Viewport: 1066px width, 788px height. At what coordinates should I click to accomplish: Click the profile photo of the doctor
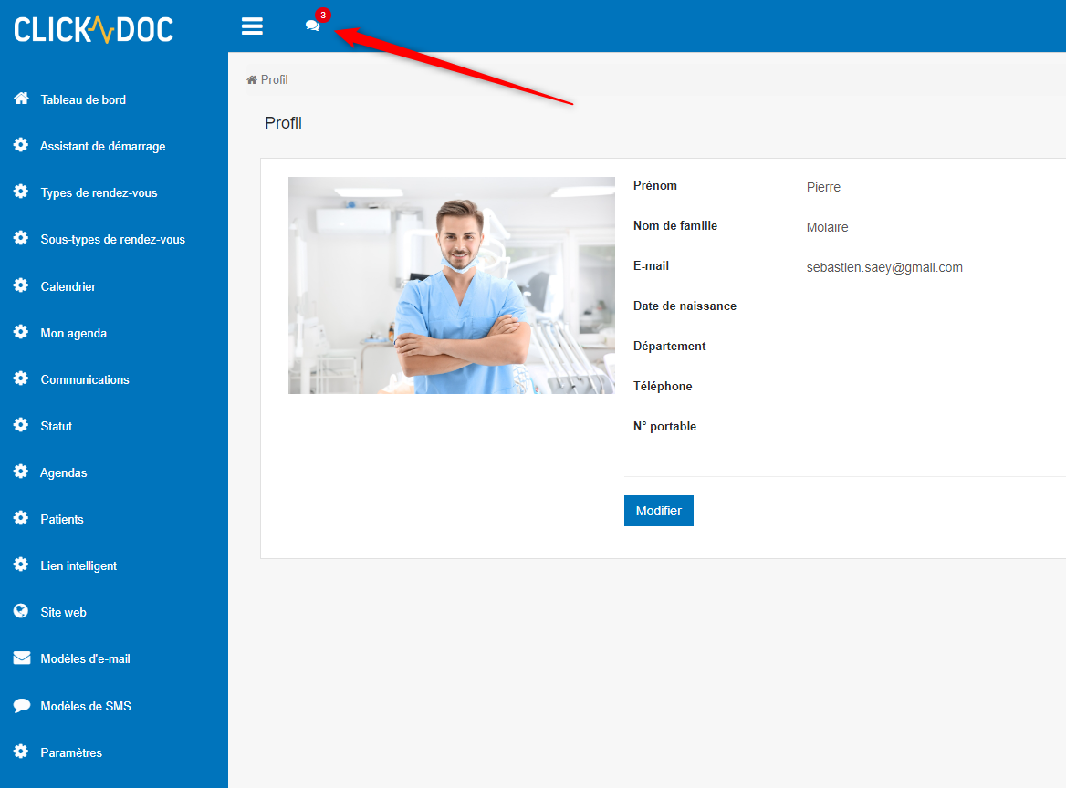coord(452,285)
